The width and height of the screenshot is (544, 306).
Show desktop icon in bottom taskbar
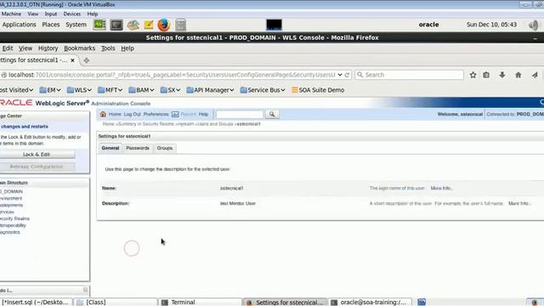pyautogui.click(x=422, y=303)
